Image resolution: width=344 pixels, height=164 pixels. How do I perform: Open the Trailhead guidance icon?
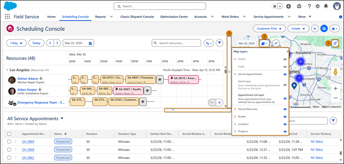[299, 6]
